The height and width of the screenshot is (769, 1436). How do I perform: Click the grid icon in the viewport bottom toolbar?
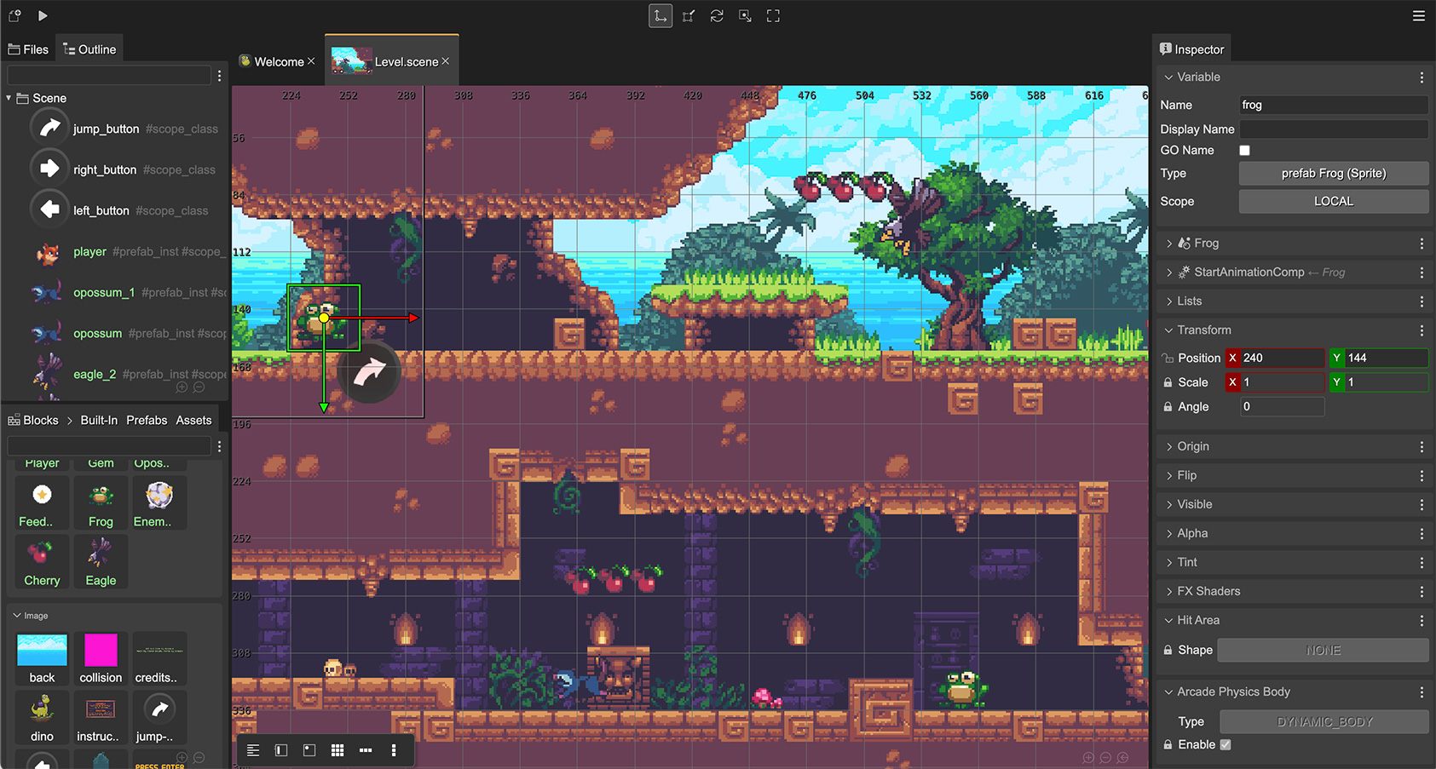(x=337, y=749)
